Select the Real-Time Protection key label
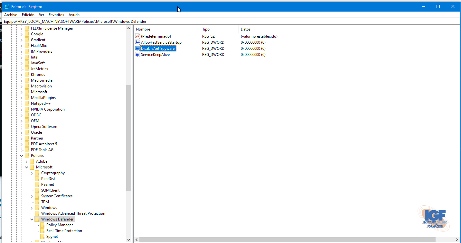The image size is (461, 243). (64, 231)
